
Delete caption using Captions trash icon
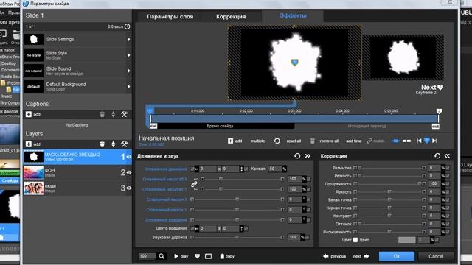[103, 114]
